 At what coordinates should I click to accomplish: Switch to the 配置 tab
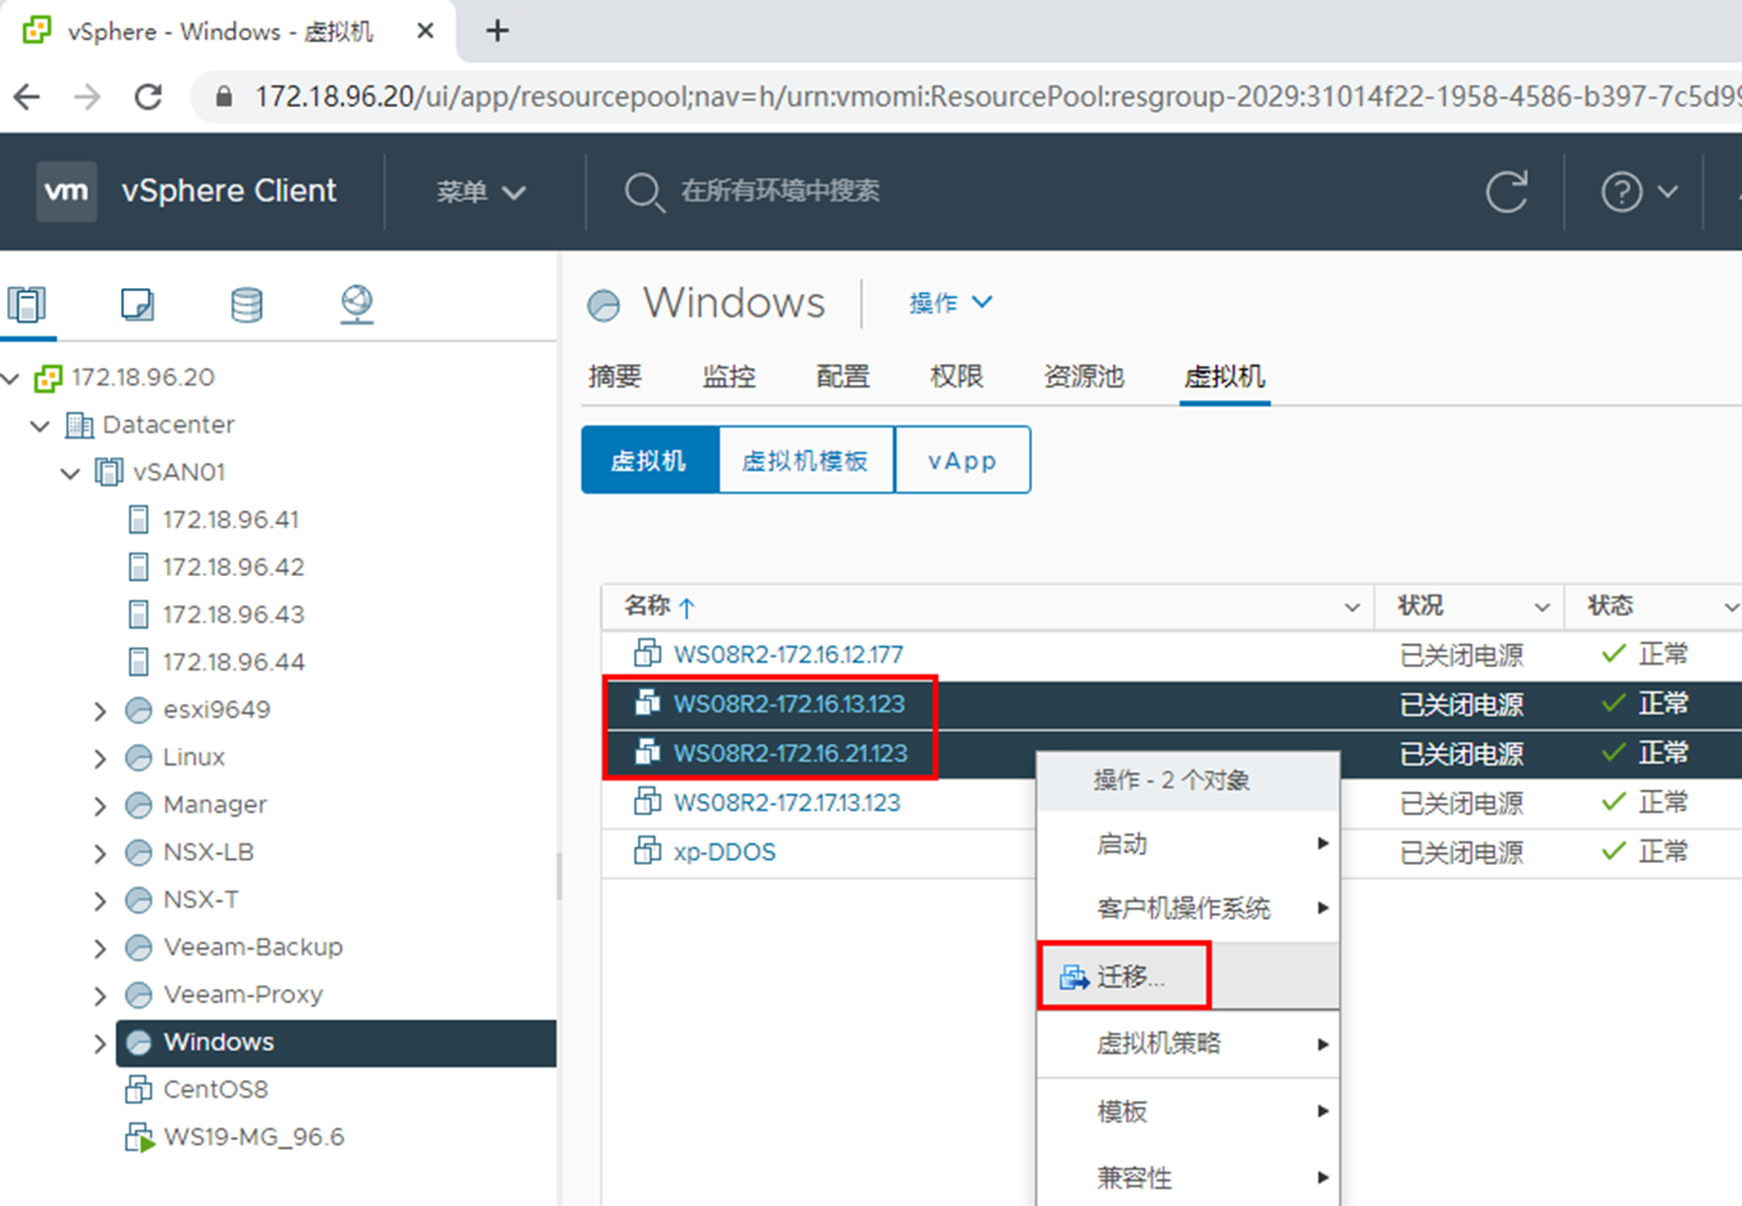coord(843,376)
